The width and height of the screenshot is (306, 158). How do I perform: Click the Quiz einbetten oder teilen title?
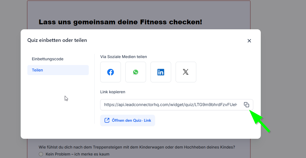coord(57,40)
